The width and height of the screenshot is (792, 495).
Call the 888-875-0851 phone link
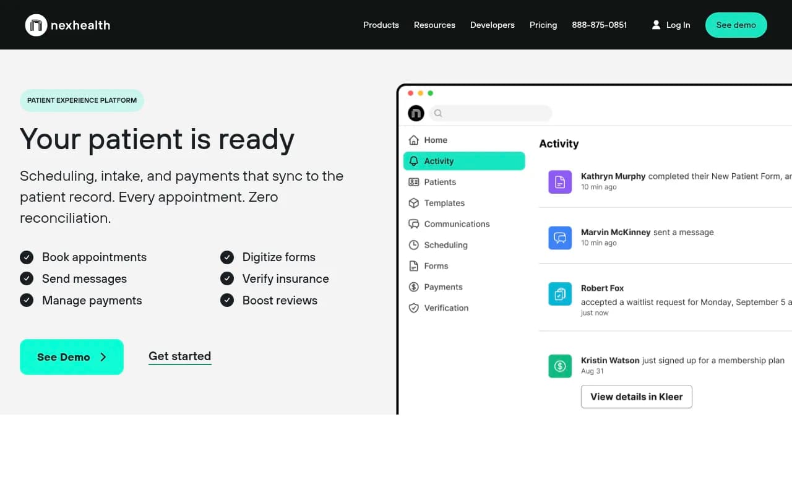tap(599, 25)
